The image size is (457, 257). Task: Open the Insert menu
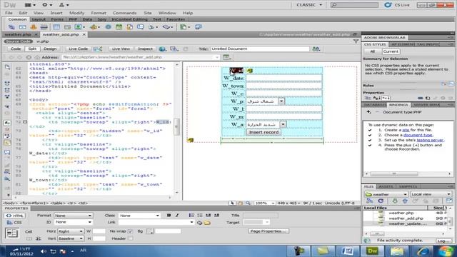(x=56, y=13)
